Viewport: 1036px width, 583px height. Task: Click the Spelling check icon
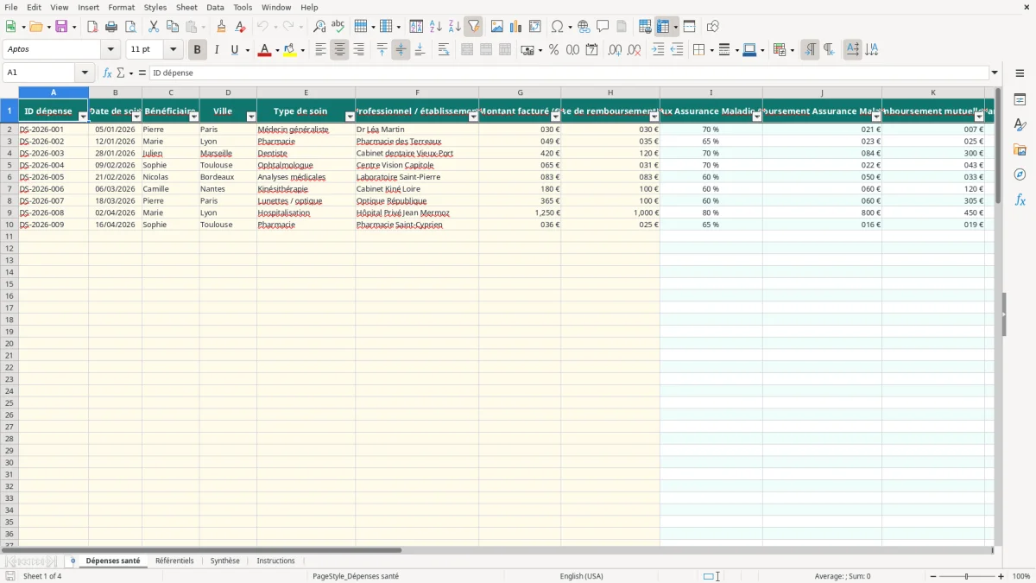tap(338, 27)
